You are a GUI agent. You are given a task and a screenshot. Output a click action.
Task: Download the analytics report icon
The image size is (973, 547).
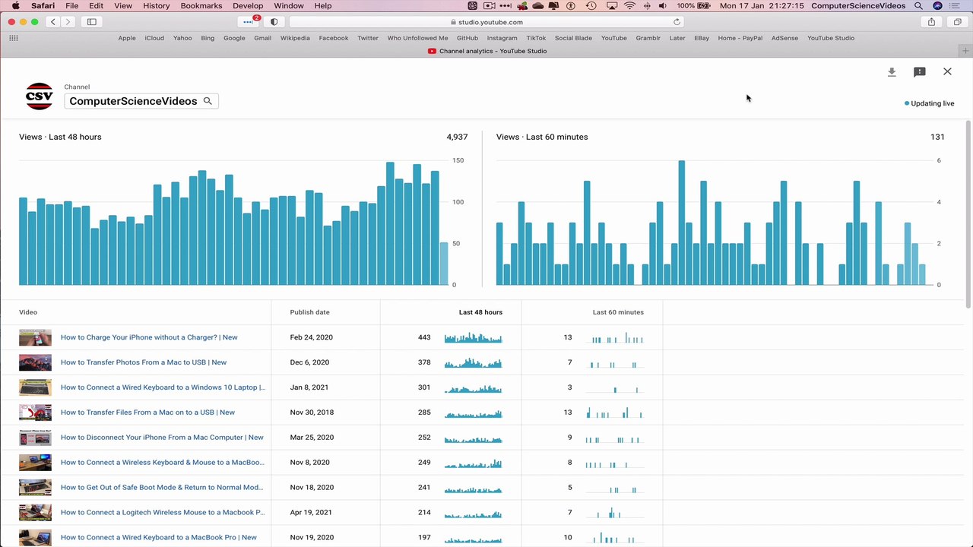[x=892, y=72]
